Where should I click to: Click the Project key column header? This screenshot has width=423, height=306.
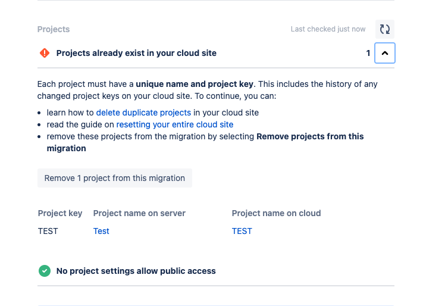tap(60, 213)
